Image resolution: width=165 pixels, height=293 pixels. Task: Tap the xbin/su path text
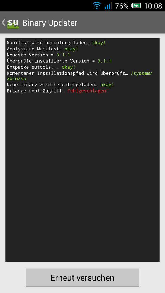click(x=17, y=79)
